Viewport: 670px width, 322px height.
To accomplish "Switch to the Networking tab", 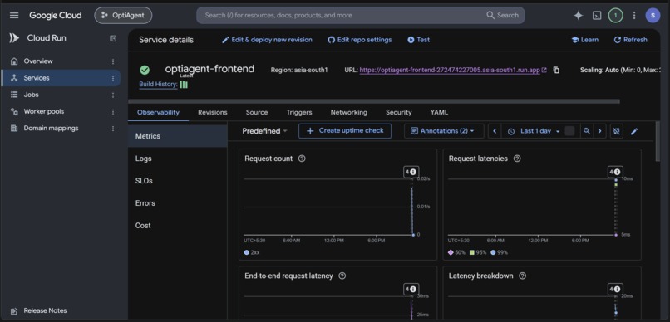I will (x=348, y=112).
